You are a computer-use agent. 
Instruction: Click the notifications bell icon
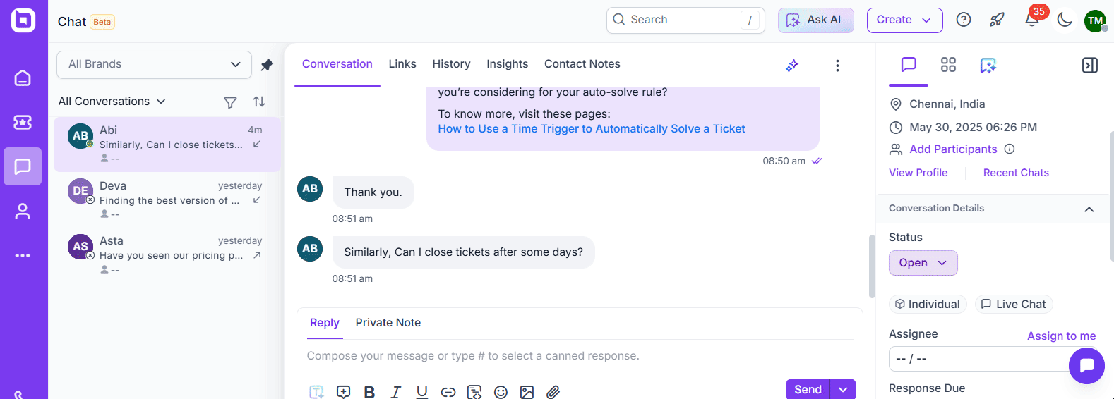(1031, 20)
